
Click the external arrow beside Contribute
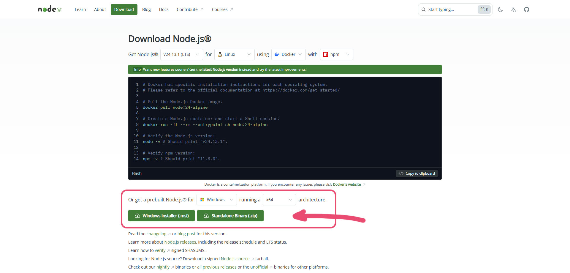(x=202, y=10)
